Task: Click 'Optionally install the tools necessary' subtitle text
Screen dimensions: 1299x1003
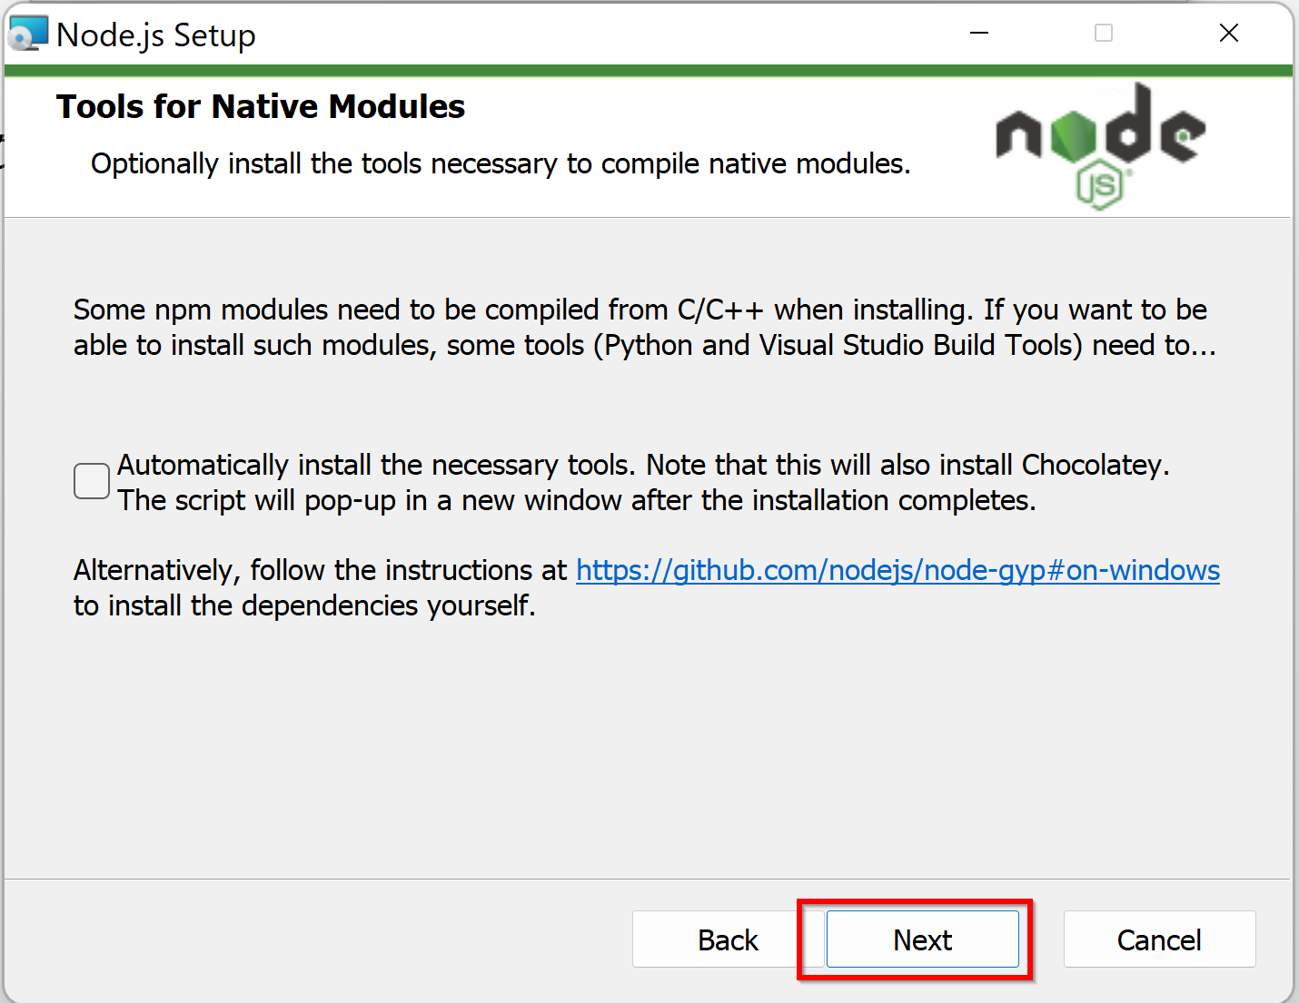Action: pos(501,163)
